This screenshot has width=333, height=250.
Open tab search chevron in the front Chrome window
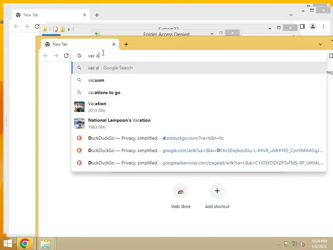[x=320, y=44]
